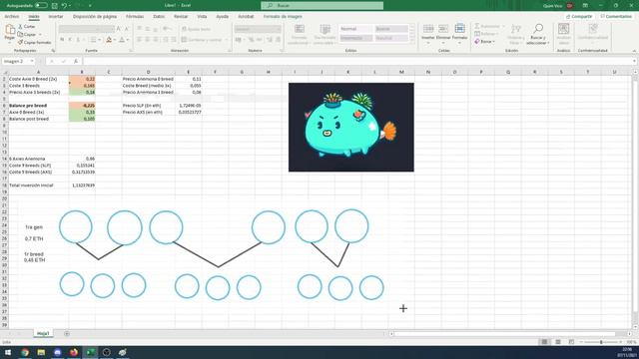
Task: Click the font color A icon
Action: tap(122, 40)
